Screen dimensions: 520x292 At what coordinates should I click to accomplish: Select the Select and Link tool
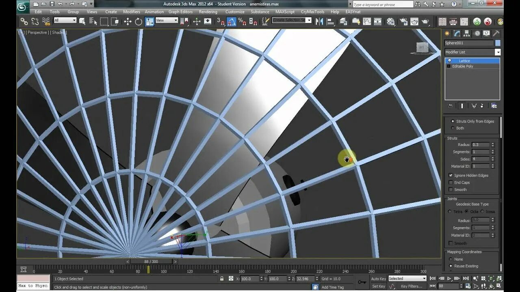[x=24, y=21]
